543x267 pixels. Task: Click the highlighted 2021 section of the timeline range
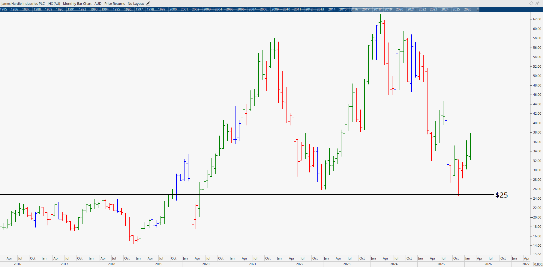[411, 9]
